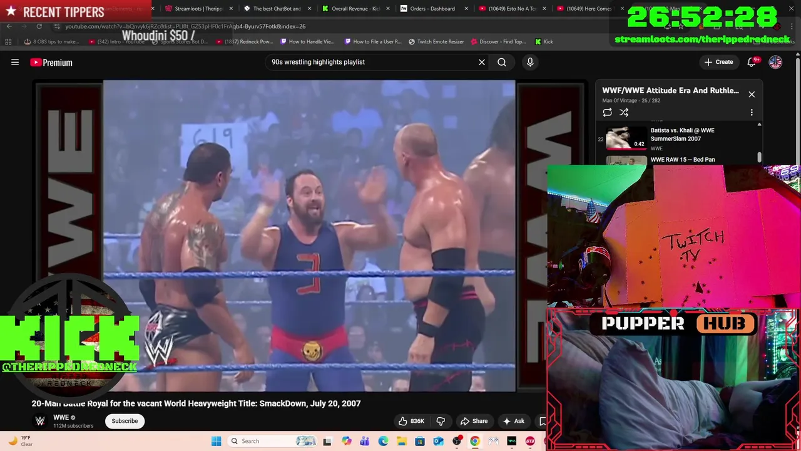Share the video

tap(474, 421)
